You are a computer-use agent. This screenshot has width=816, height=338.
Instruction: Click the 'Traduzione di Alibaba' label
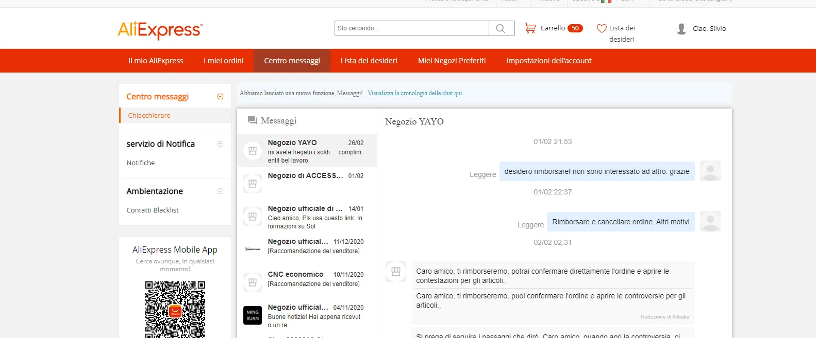(664, 317)
